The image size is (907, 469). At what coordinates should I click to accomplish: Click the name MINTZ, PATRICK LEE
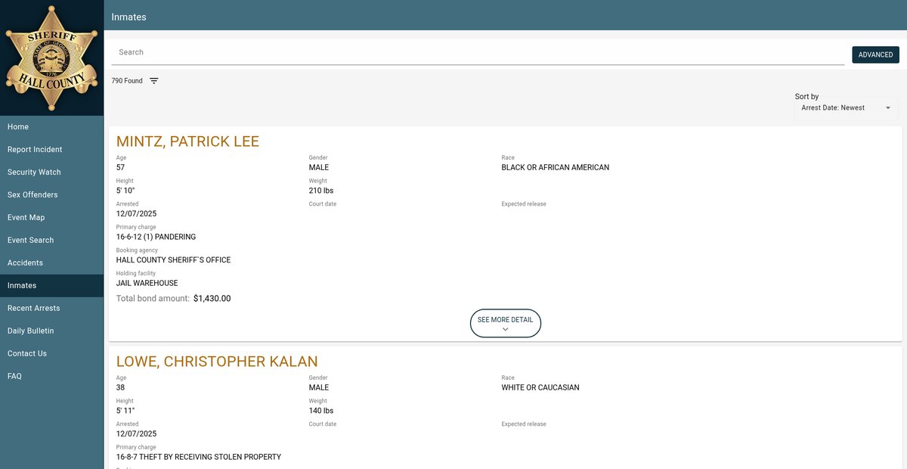pyautogui.click(x=187, y=141)
